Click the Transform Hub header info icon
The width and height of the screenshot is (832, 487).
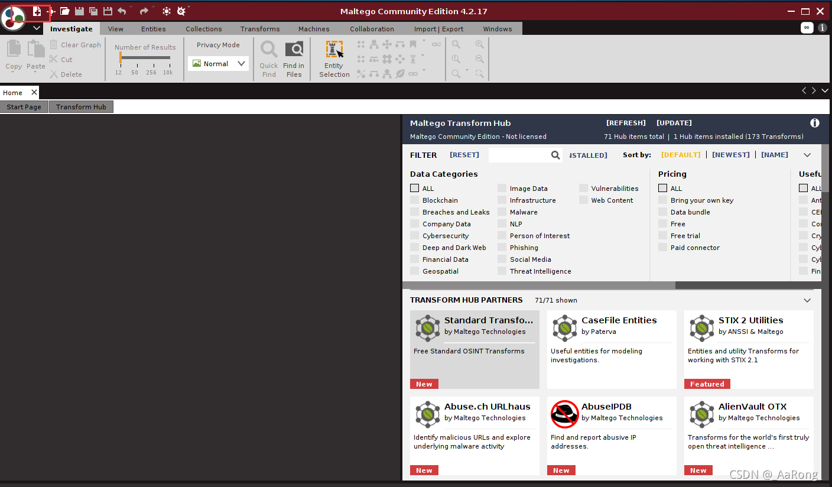pos(815,123)
